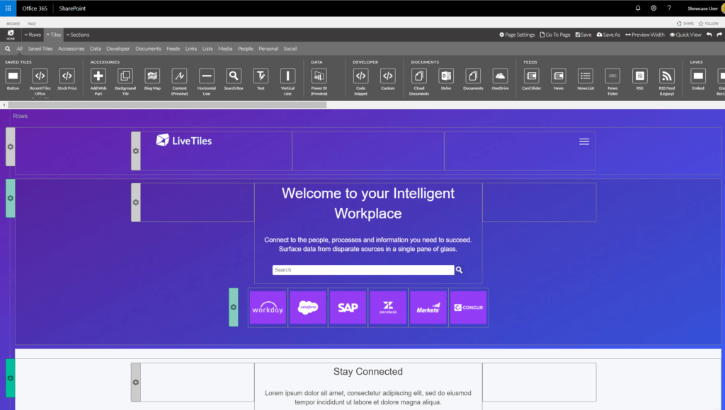Expand the Sections dropdown

tap(78, 35)
